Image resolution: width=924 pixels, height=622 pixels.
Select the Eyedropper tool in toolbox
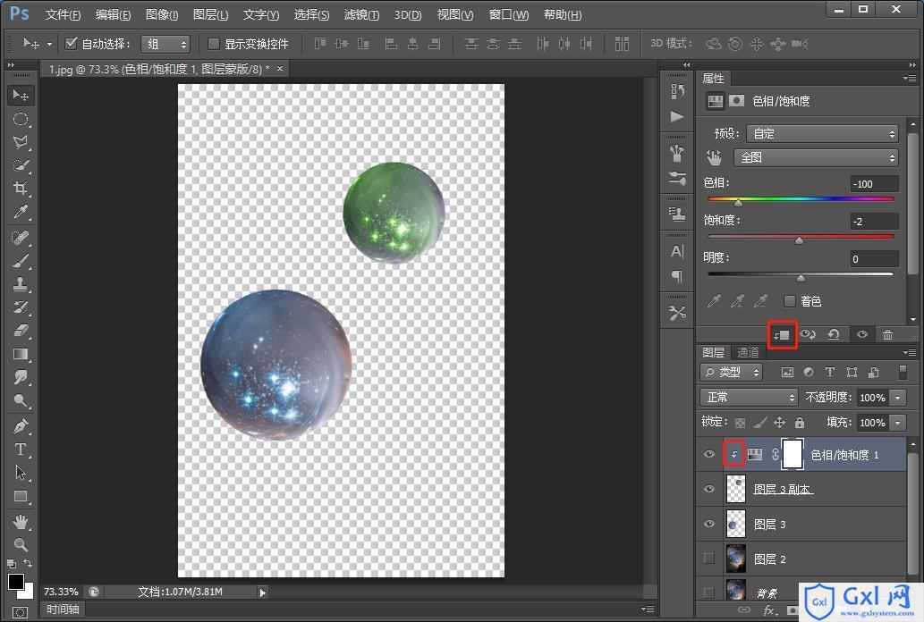pyautogui.click(x=21, y=212)
